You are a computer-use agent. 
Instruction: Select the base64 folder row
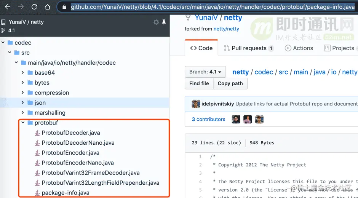85,73
